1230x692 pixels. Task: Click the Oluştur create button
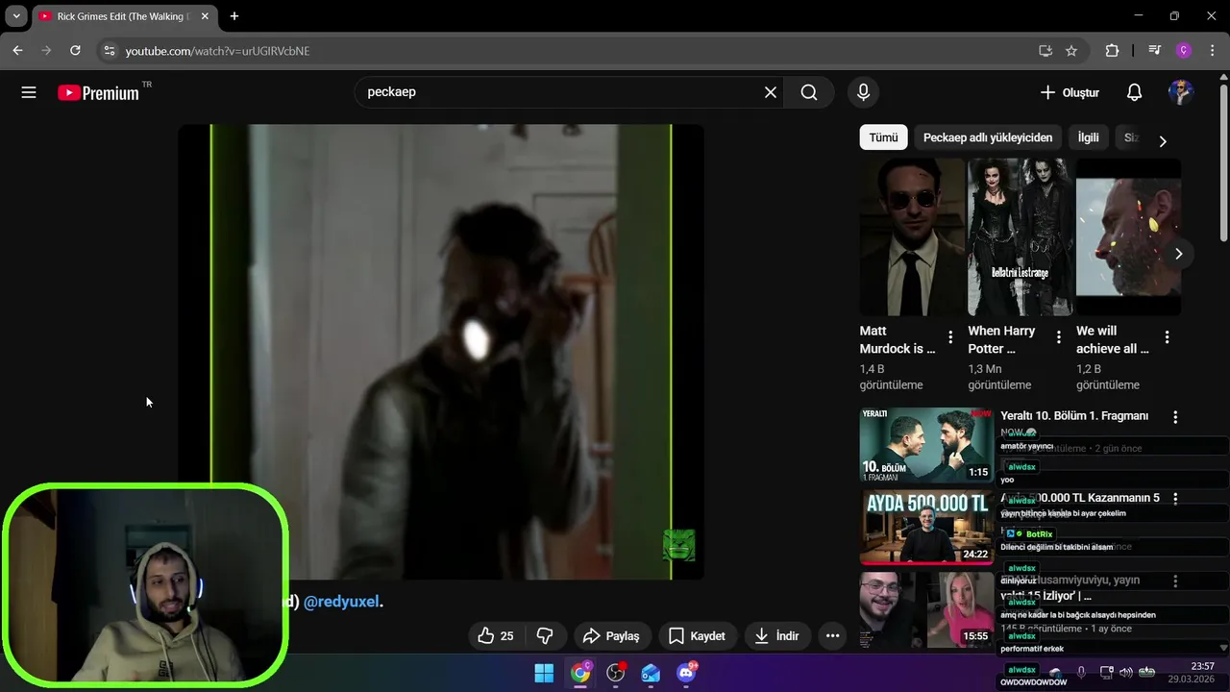1069,92
